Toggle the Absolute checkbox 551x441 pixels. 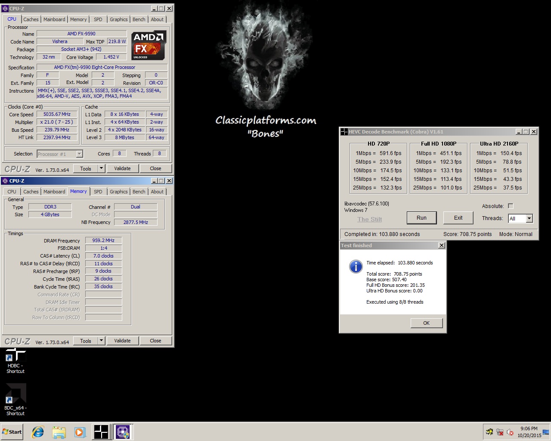pyautogui.click(x=511, y=206)
